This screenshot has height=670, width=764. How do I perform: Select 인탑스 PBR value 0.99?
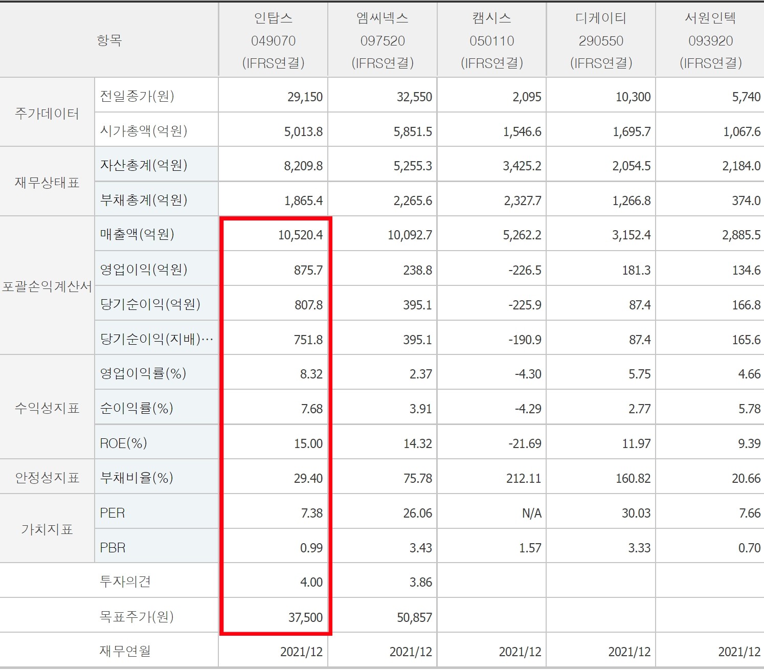click(x=311, y=548)
